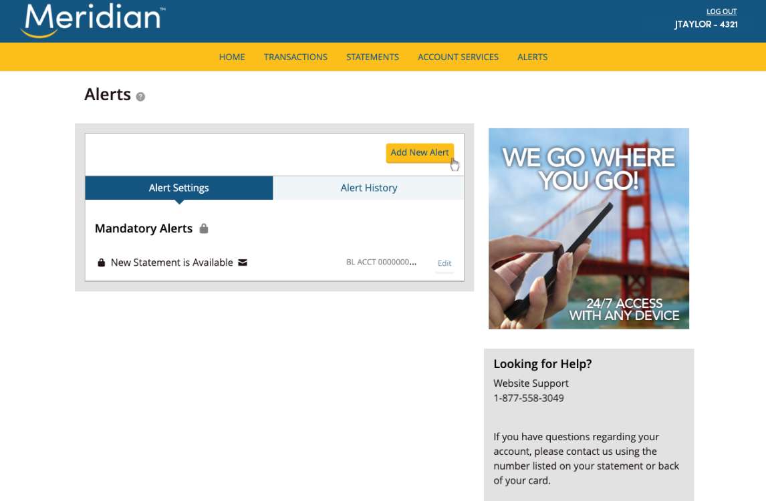
Task: Open the TRANSACTIONS menu
Action: coord(295,57)
